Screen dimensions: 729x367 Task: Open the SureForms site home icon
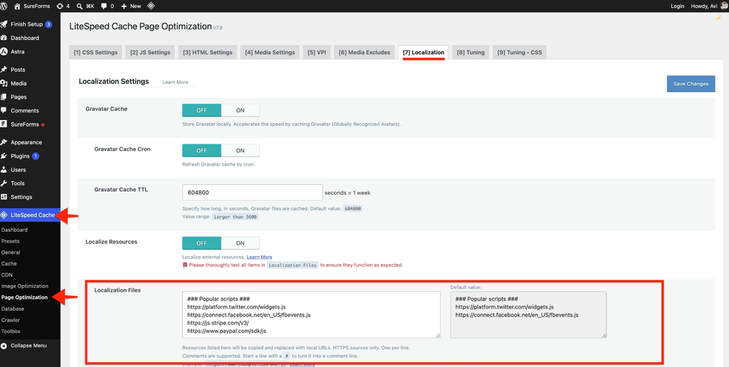18,6
